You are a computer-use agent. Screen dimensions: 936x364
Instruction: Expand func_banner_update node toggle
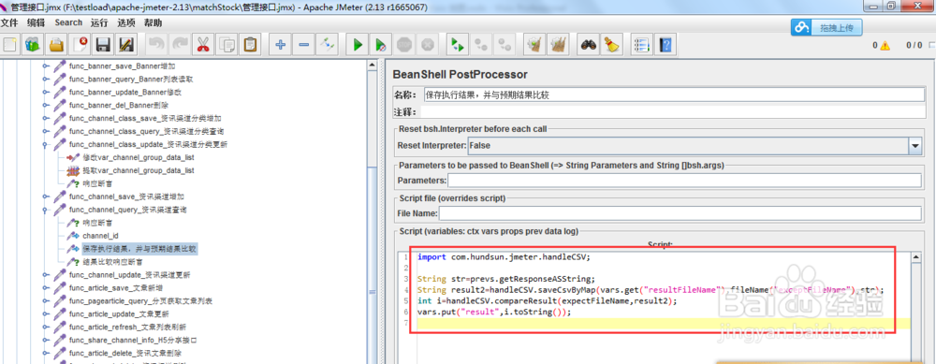click(x=45, y=92)
